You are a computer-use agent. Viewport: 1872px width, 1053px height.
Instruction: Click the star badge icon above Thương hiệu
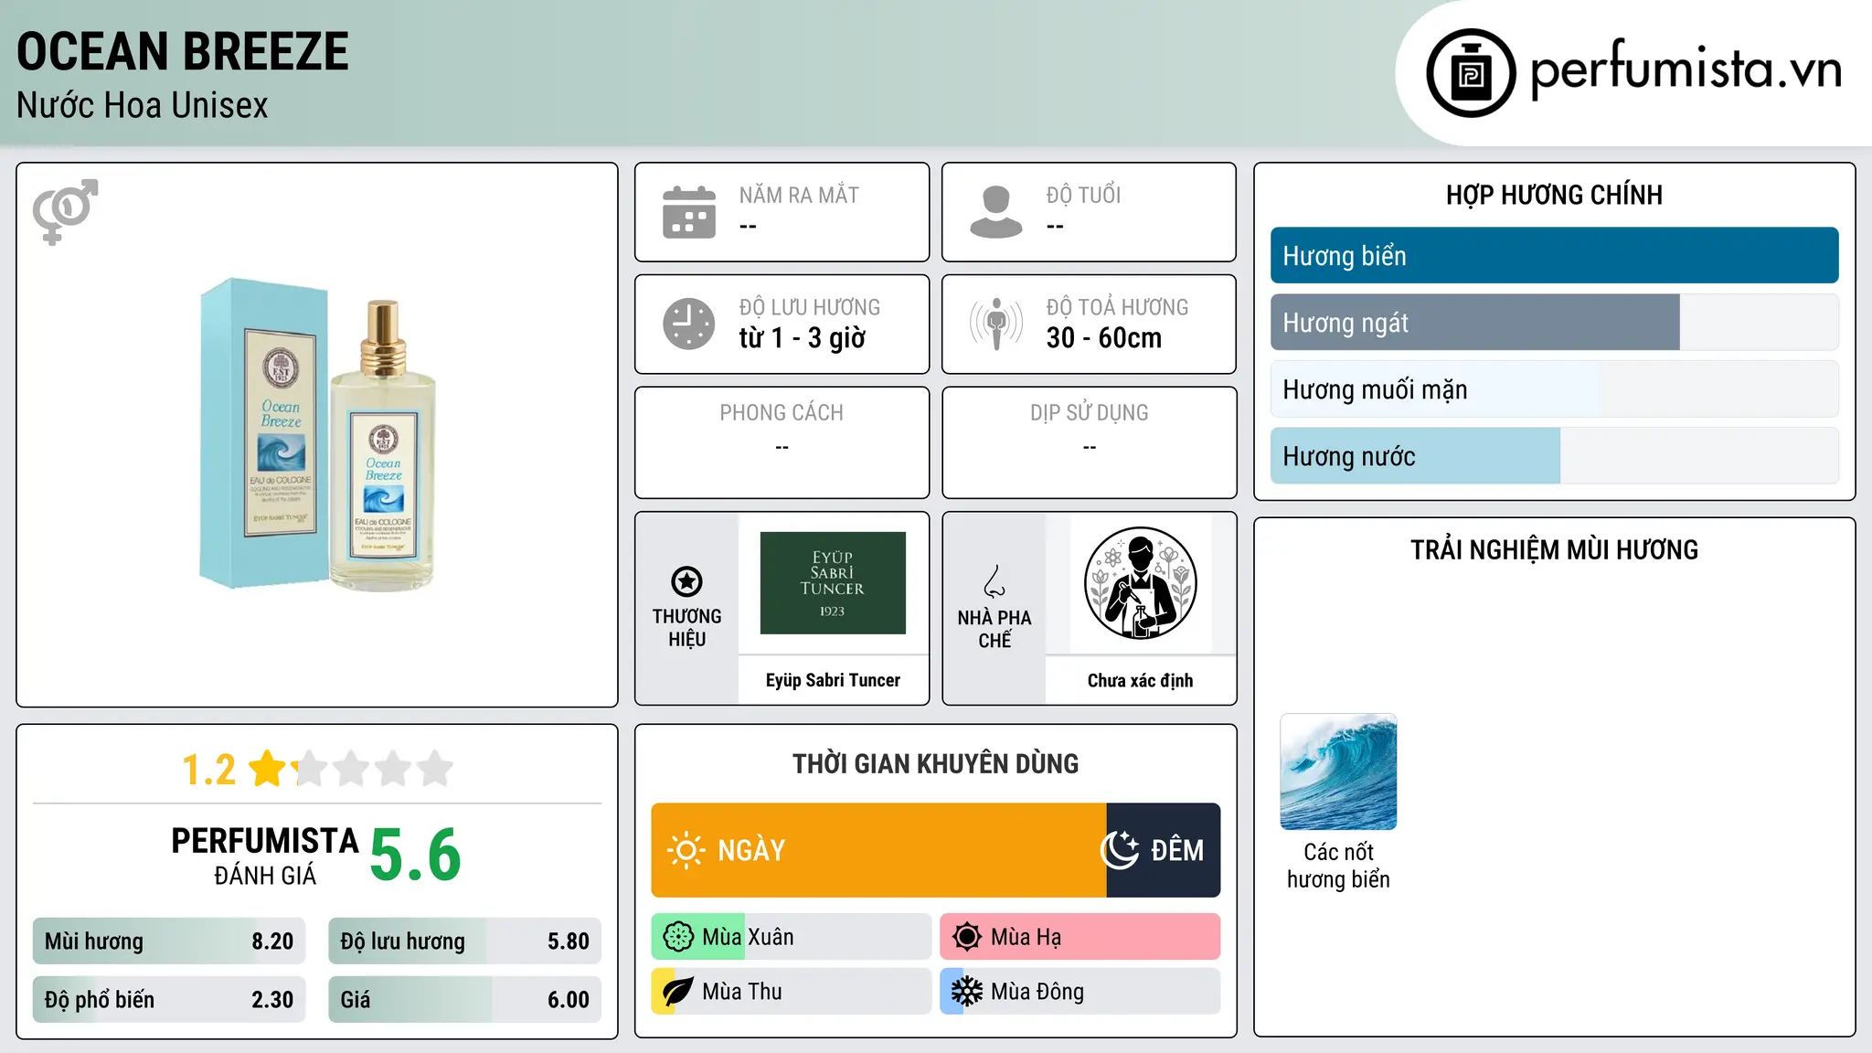pyautogui.click(x=686, y=581)
